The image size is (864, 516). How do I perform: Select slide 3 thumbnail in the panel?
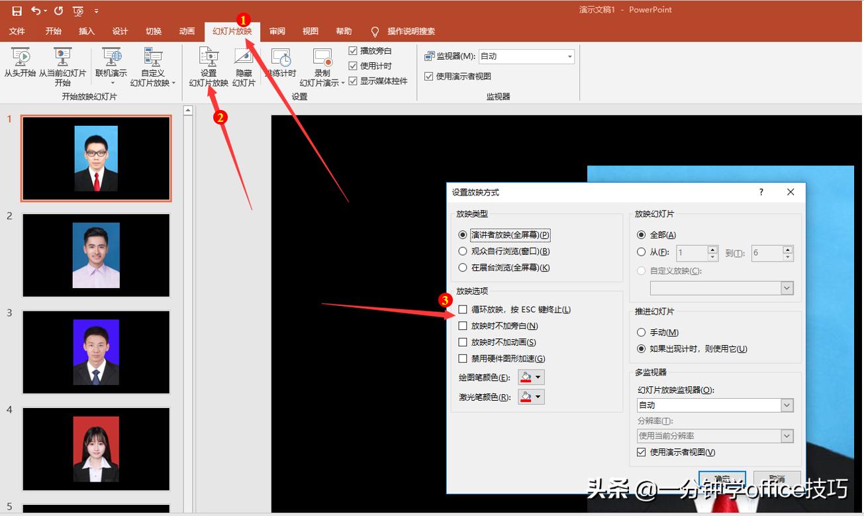pos(96,352)
